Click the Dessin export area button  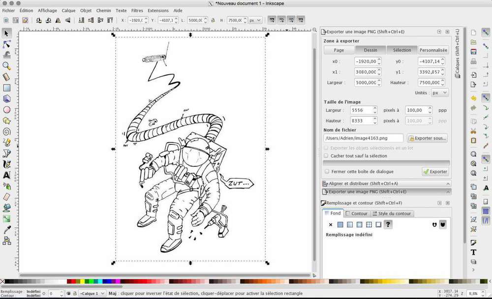pyautogui.click(x=370, y=50)
